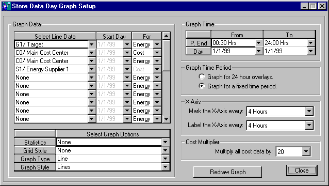This screenshot has height=186, width=329.
Task: Open the For dropdown in G1/ Target row
Action: 157,44
